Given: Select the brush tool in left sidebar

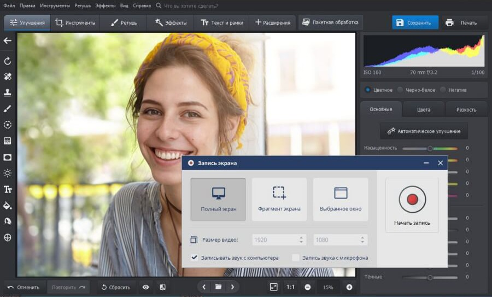Looking at the screenshot, I should pos(8,109).
